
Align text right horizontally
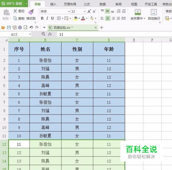coord(113,18)
